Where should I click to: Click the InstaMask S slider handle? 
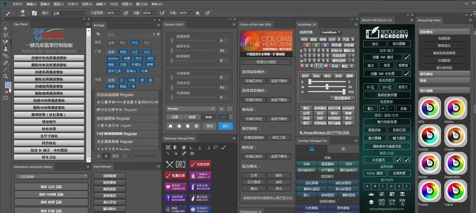(x=310, y=82)
